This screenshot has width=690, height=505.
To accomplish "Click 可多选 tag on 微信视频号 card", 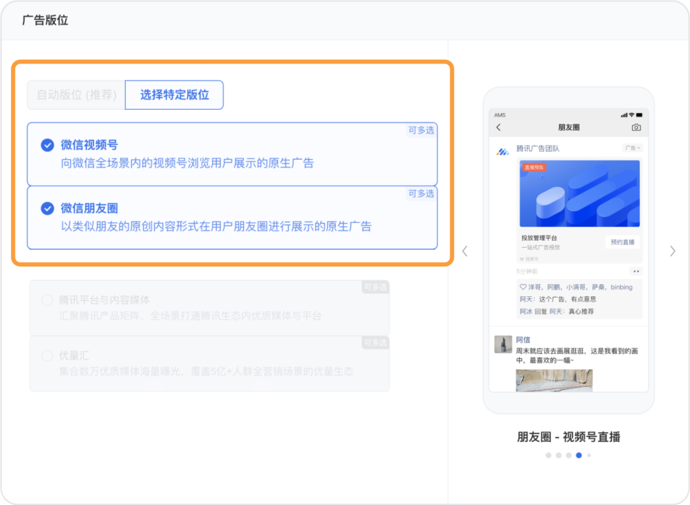I will pos(421,130).
